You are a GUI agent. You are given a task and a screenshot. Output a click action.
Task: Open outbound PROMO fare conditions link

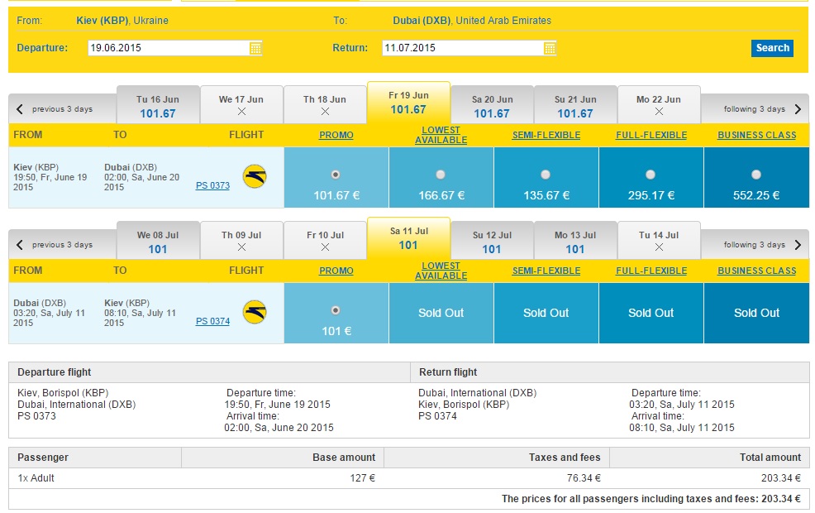[x=336, y=135]
